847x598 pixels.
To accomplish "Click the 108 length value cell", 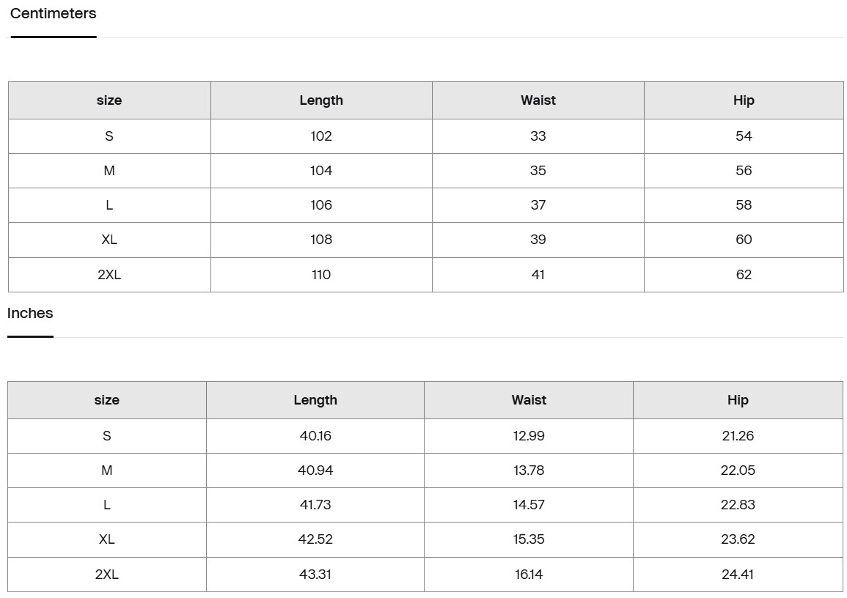I will click(x=321, y=240).
